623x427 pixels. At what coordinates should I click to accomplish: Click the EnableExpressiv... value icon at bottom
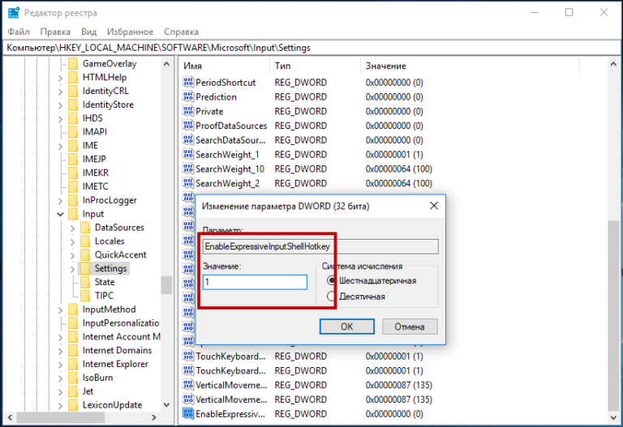point(188,414)
